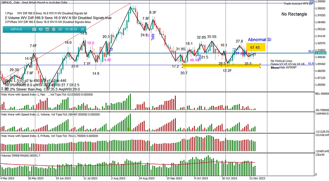Click the 8.3F wave label near the peak

[x=153, y=13]
